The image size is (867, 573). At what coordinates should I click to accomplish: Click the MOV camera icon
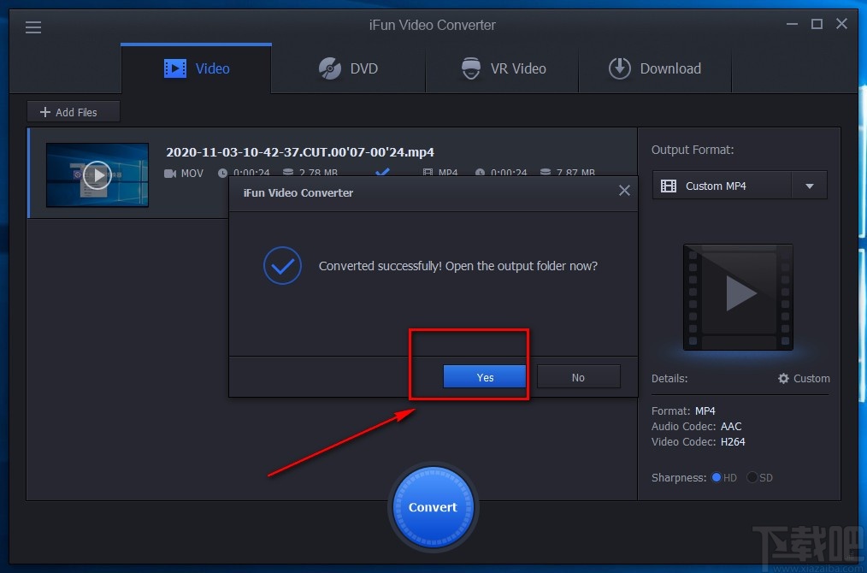[x=170, y=174]
